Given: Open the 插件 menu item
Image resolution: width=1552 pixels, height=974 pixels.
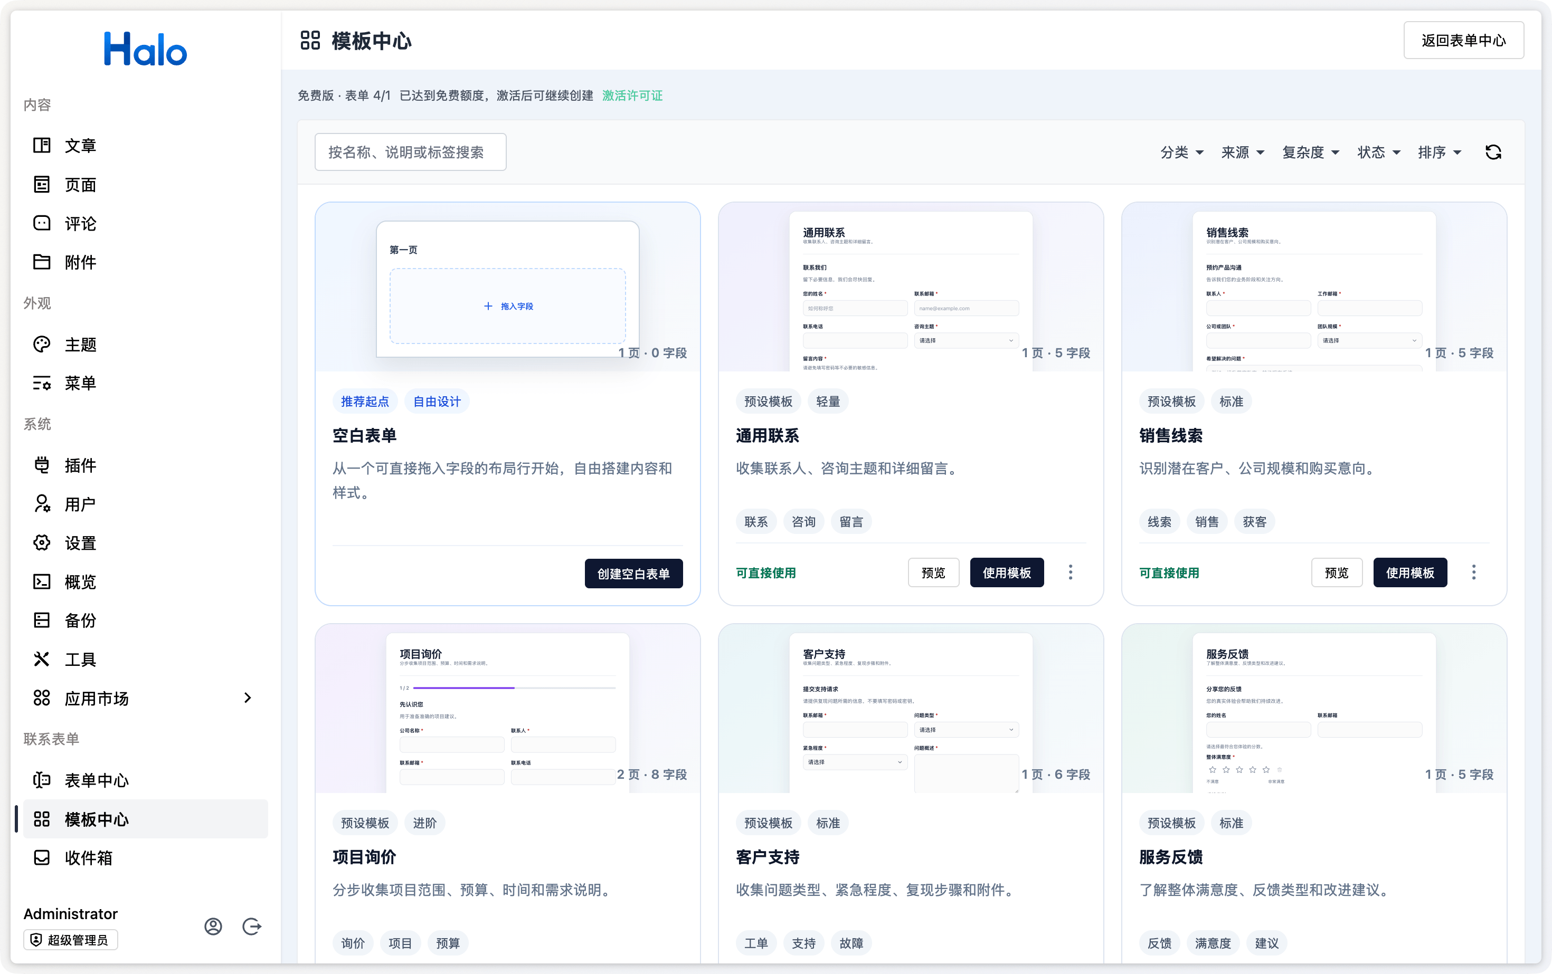Looking at the screenshot, I should tap(146, 465).
